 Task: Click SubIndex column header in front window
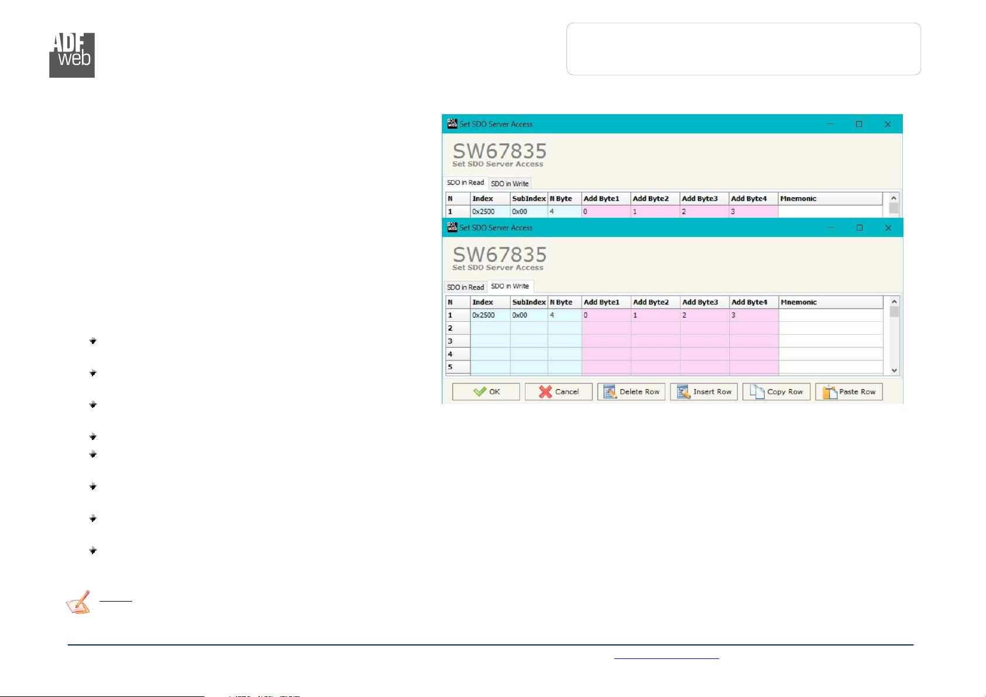pos(529,302)
